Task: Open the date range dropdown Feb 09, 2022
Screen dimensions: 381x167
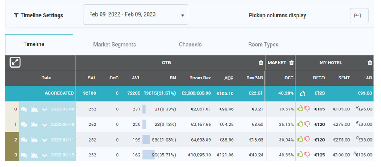Action: click(135, 14)
